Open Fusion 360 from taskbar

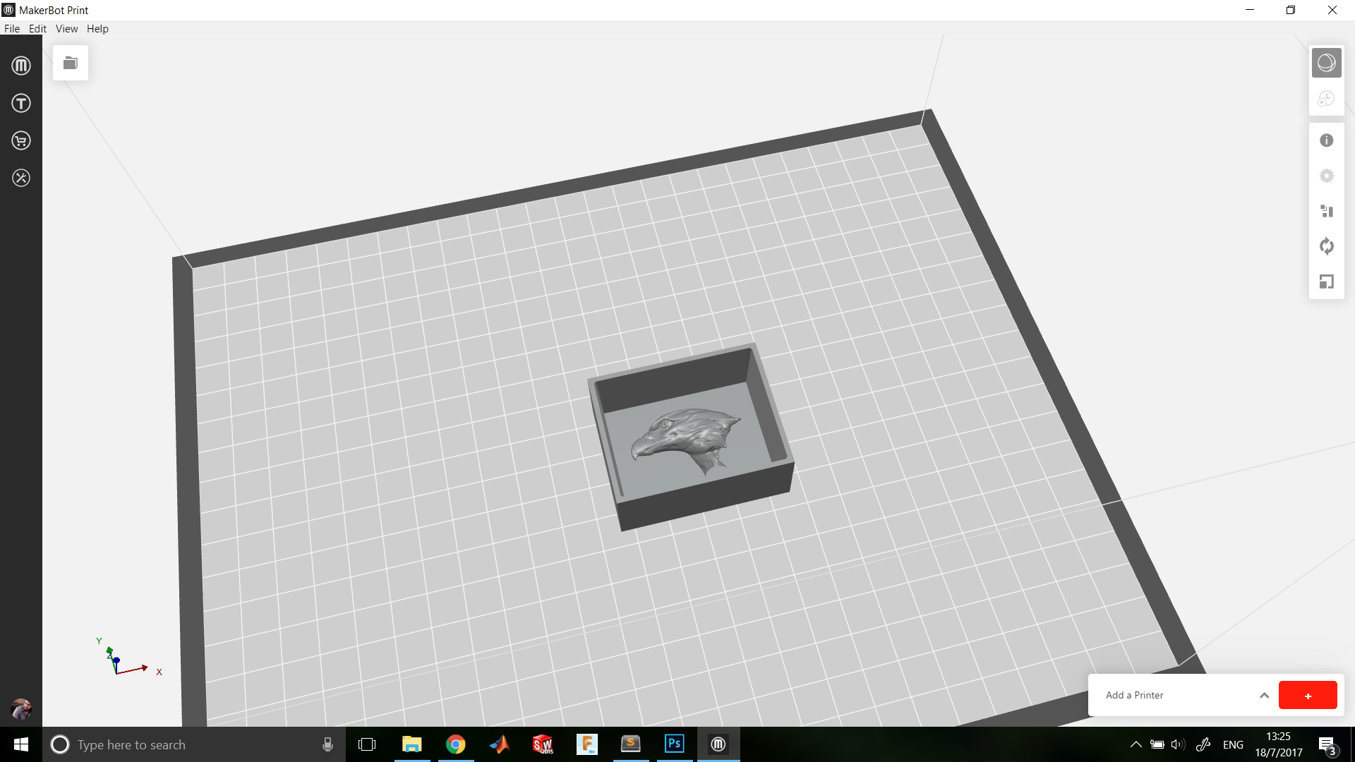(587, 744)
